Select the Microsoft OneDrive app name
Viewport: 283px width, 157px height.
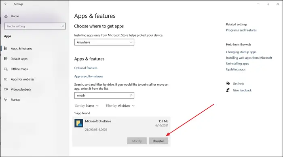point(98,121)
